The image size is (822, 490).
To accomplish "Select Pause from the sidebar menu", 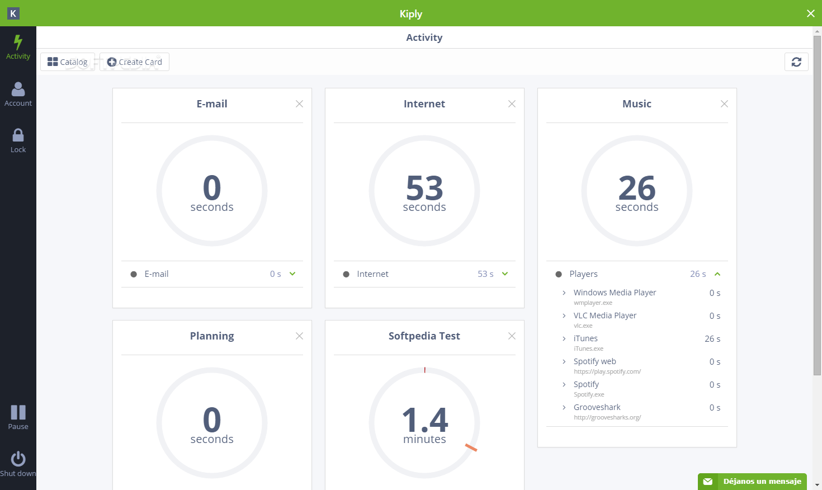I will tap(17, 413).
